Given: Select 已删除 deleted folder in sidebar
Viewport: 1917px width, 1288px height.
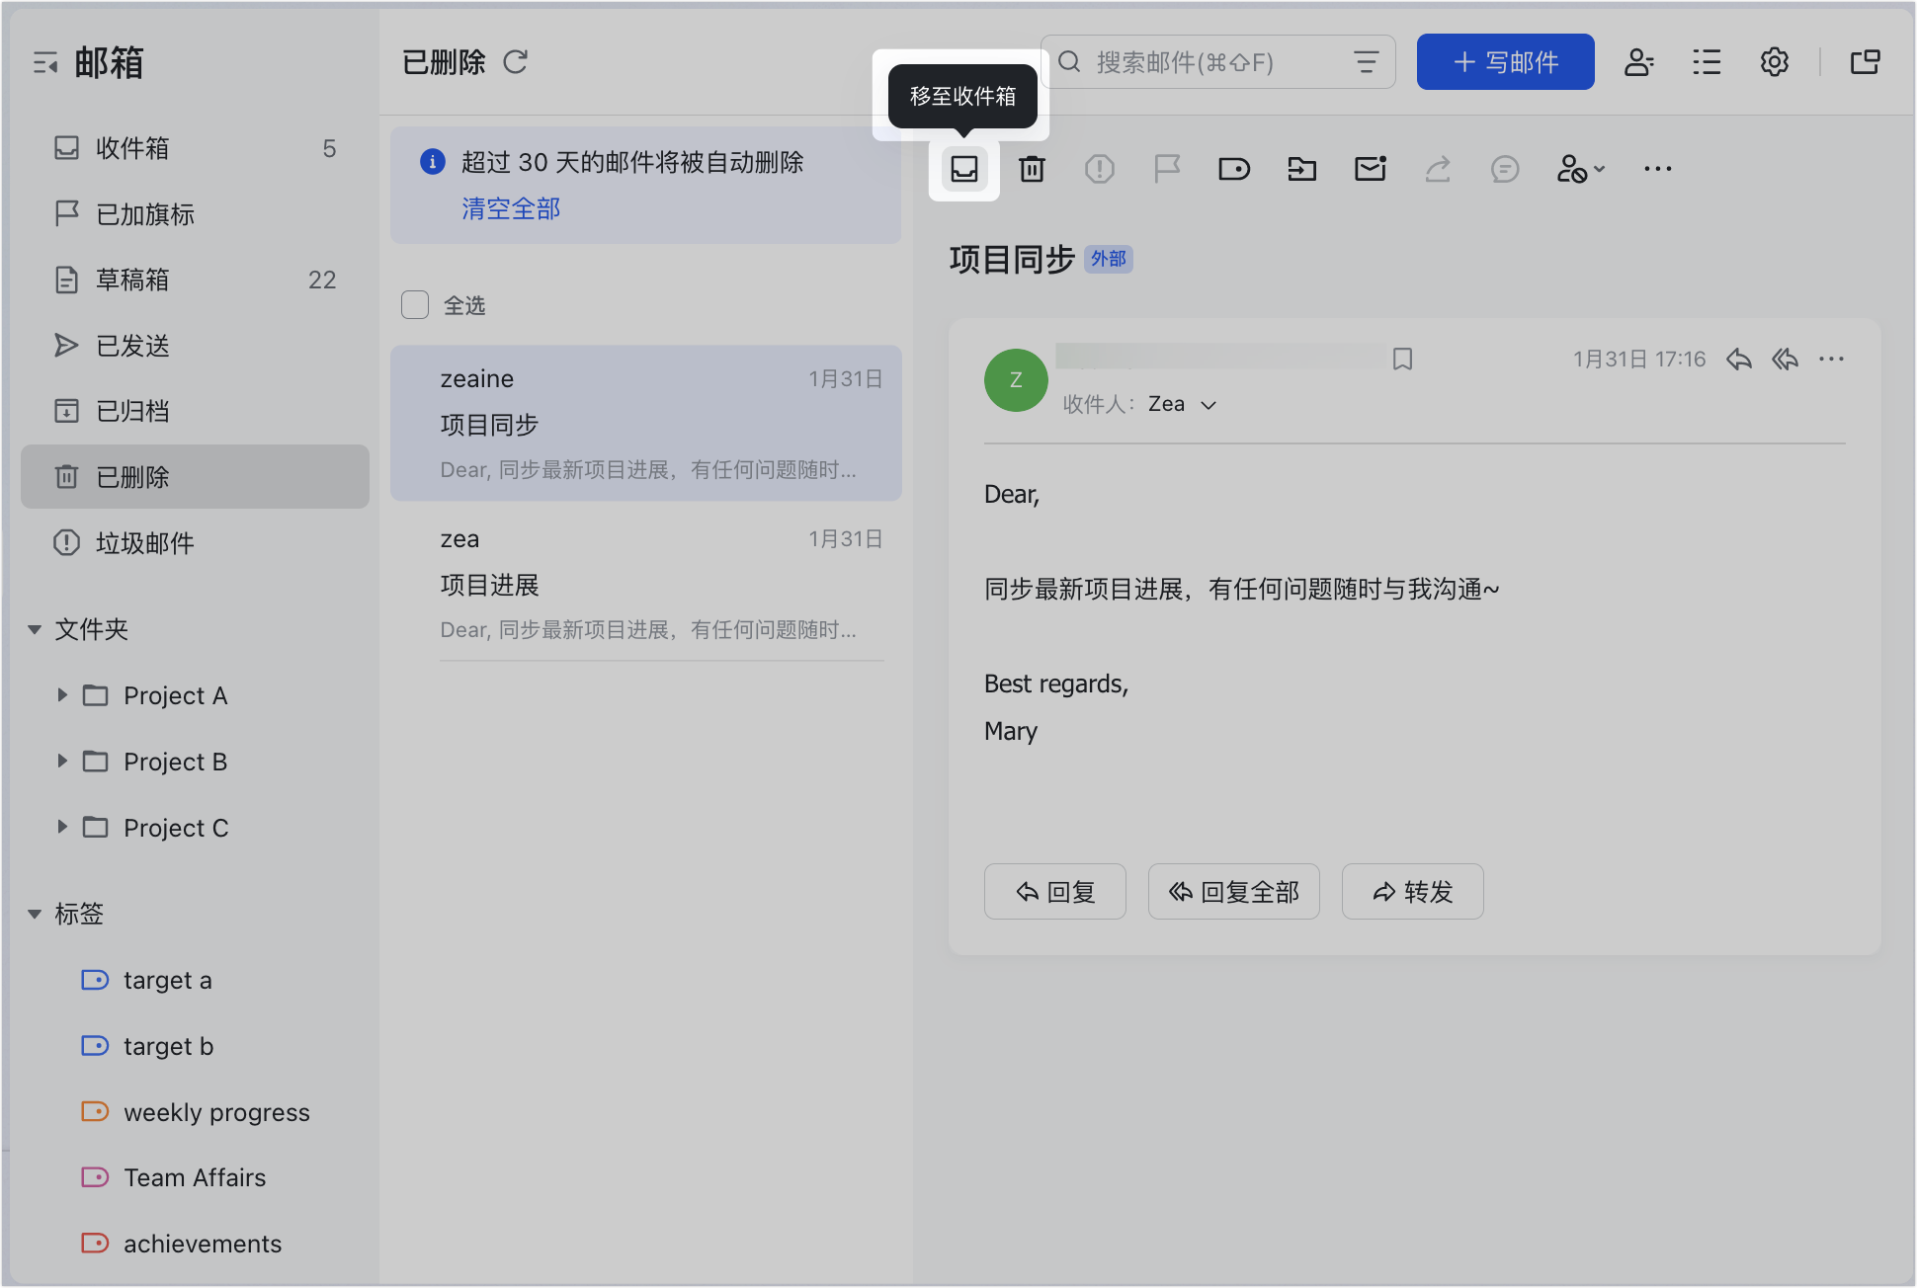Looking at the screenshot, I should (x=195, y=477).
